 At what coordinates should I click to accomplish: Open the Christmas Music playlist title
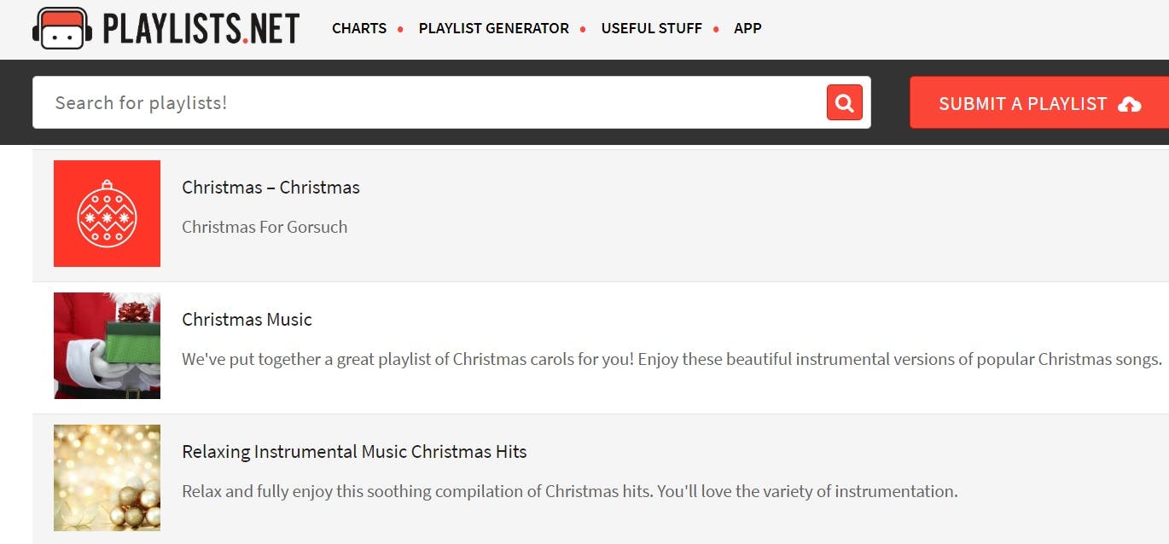click(247, 320)
